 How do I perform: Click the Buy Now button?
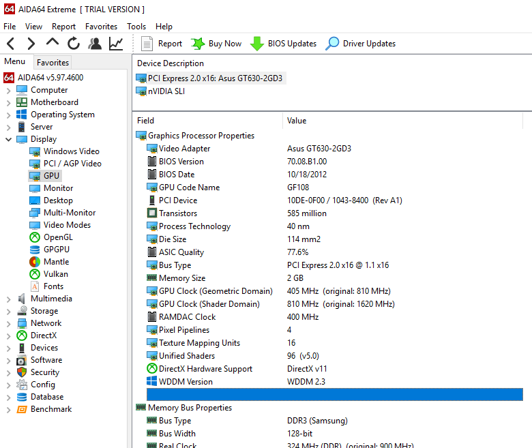(x=216, y=44)
